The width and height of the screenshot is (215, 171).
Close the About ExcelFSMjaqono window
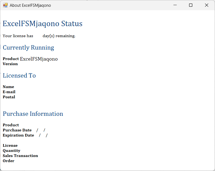pos(206,5)
